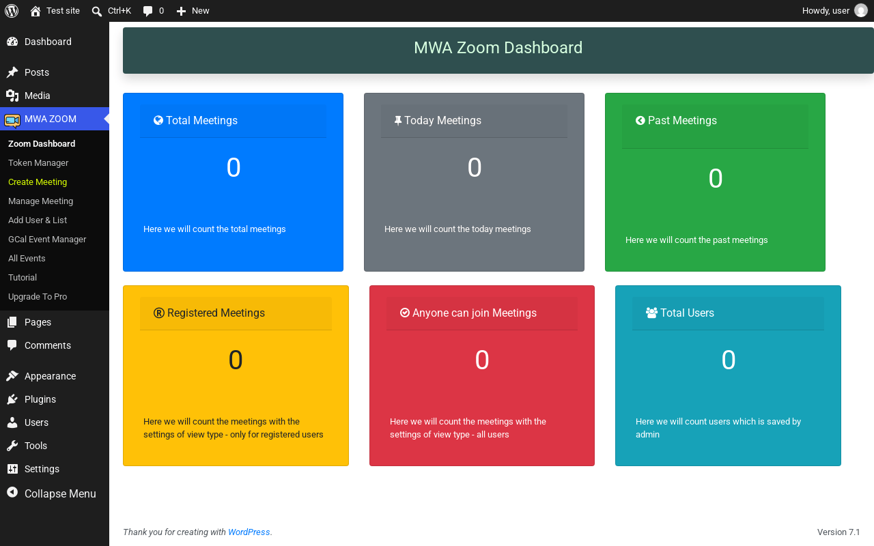
Task: Open the Settings menu item
Action: (55, 469)
